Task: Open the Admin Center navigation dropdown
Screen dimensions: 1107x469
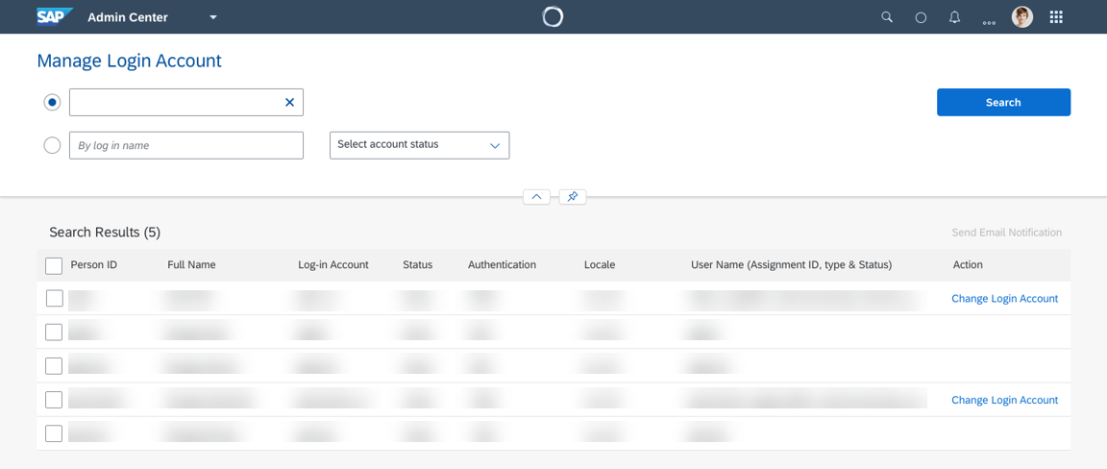Action: click(213, 17)
